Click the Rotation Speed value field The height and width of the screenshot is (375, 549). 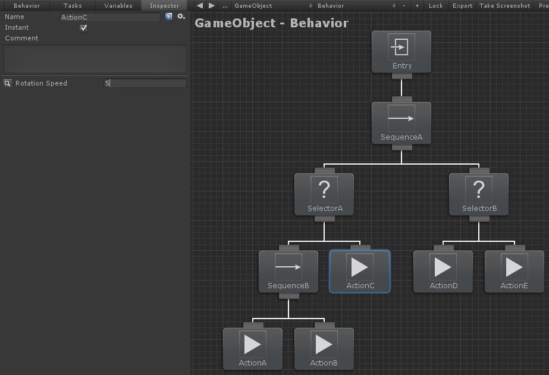[145, 83]
